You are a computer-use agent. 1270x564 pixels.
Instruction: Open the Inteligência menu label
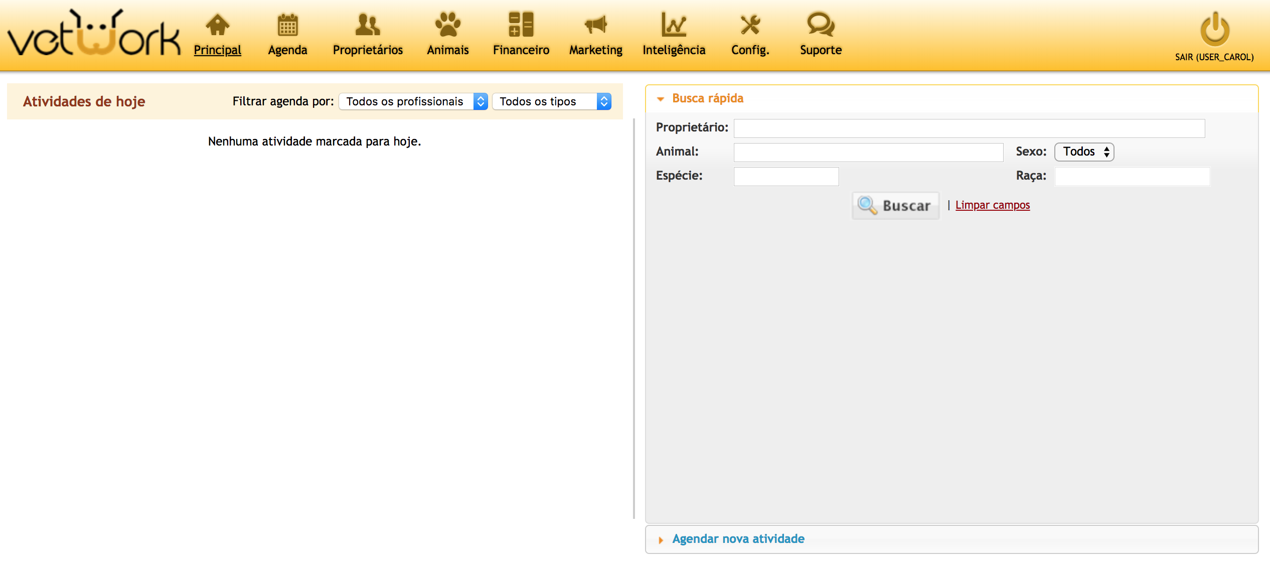point(674,50)
